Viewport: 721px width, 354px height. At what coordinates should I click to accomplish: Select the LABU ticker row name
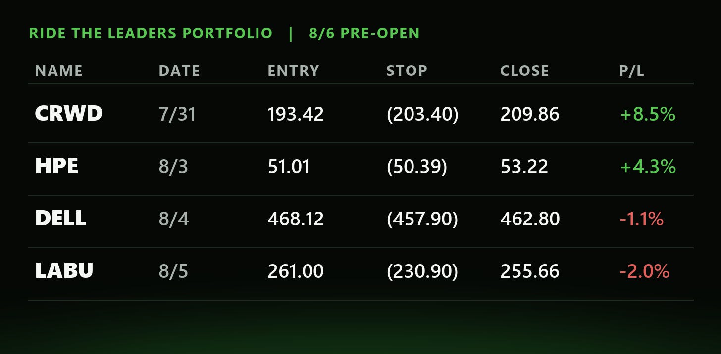pyautogui.click(x=64, y=270)
